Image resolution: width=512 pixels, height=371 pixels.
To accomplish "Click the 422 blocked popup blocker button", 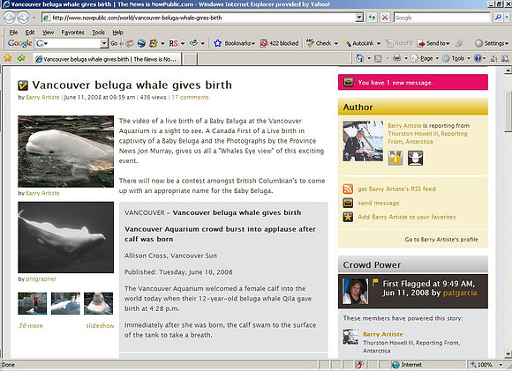I will 279,43.
